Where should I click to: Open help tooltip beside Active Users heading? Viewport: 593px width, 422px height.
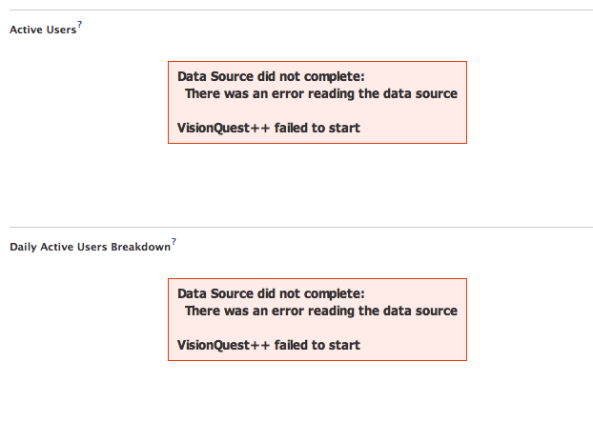click(x=80, y=26)
